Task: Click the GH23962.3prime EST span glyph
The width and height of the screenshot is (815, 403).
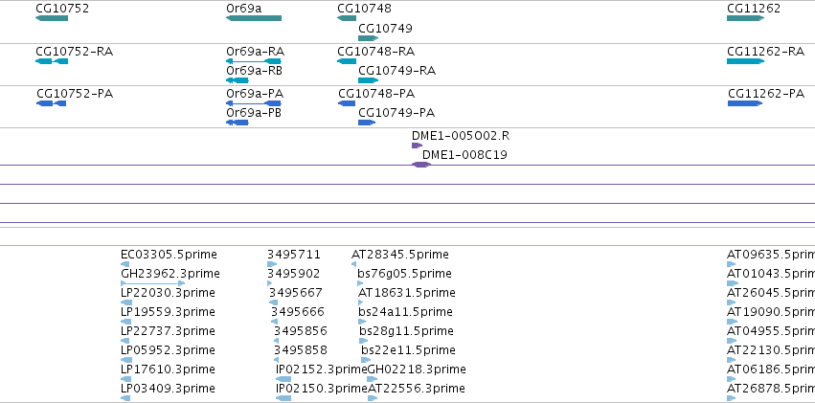Action: click(x=153, y=283)
